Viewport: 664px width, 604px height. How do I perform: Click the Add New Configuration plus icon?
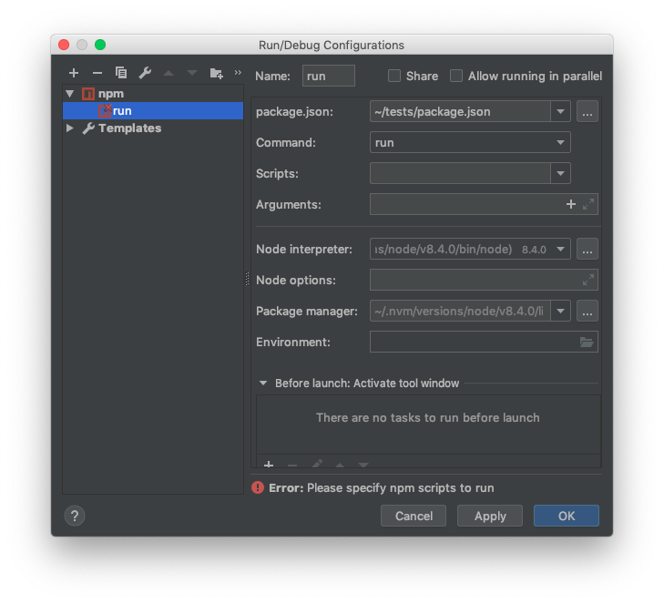(x=74, y=73)
